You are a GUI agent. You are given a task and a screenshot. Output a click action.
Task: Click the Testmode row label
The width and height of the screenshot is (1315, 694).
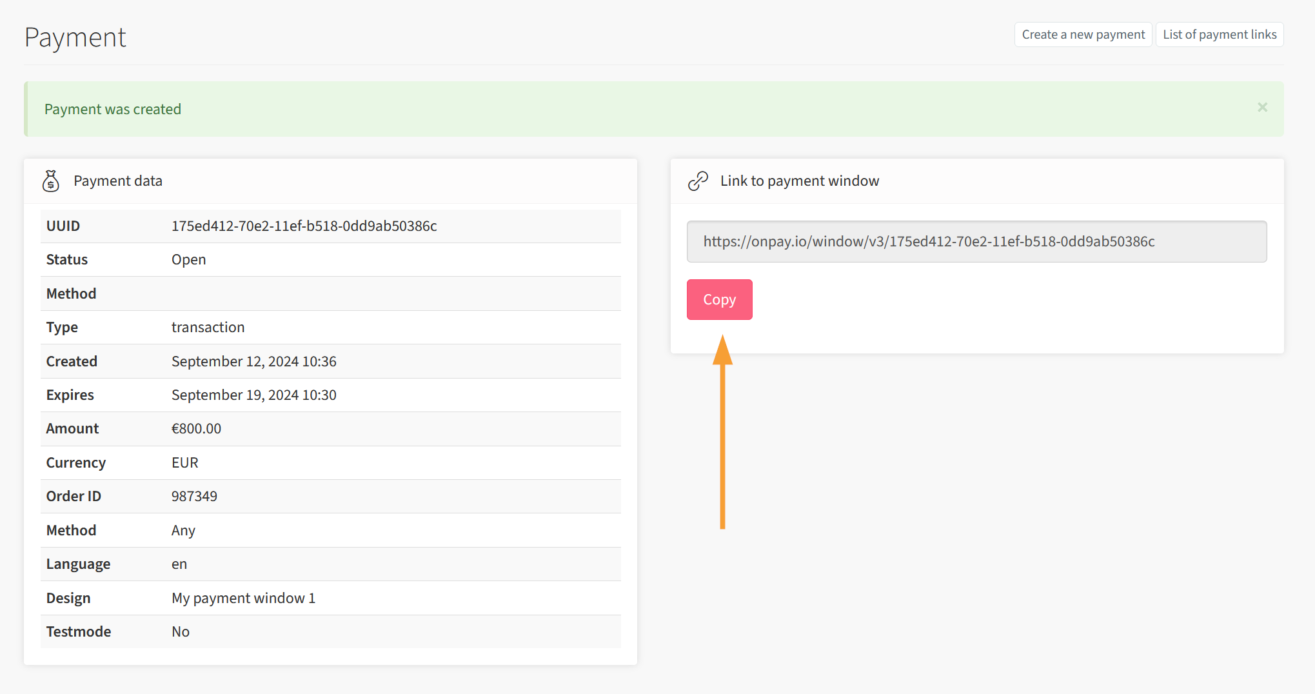coord(79,631)
